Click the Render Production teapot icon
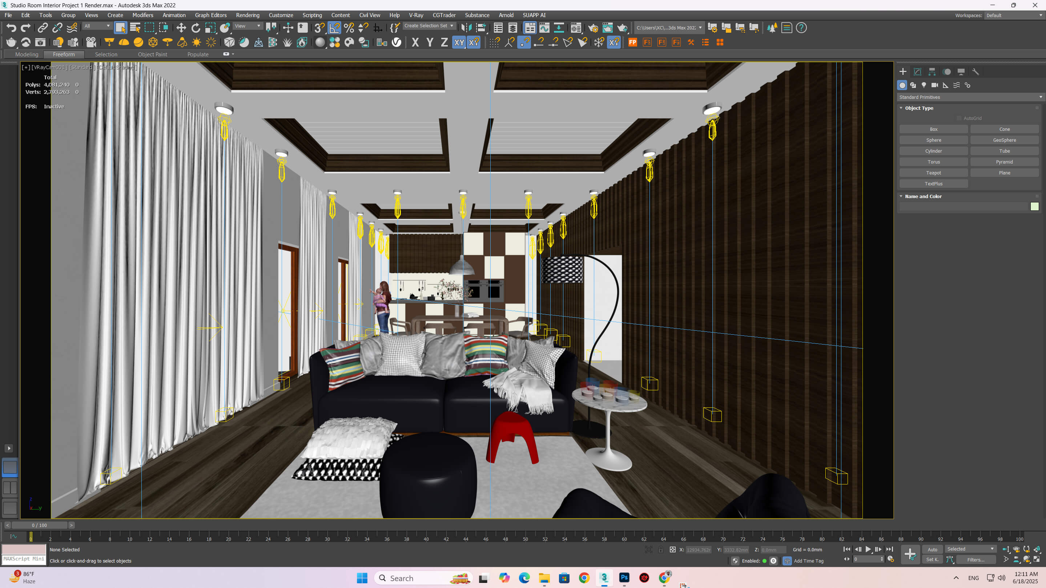Image resolution: width=1046 pixels, height=588 pixels. point(622,28)
